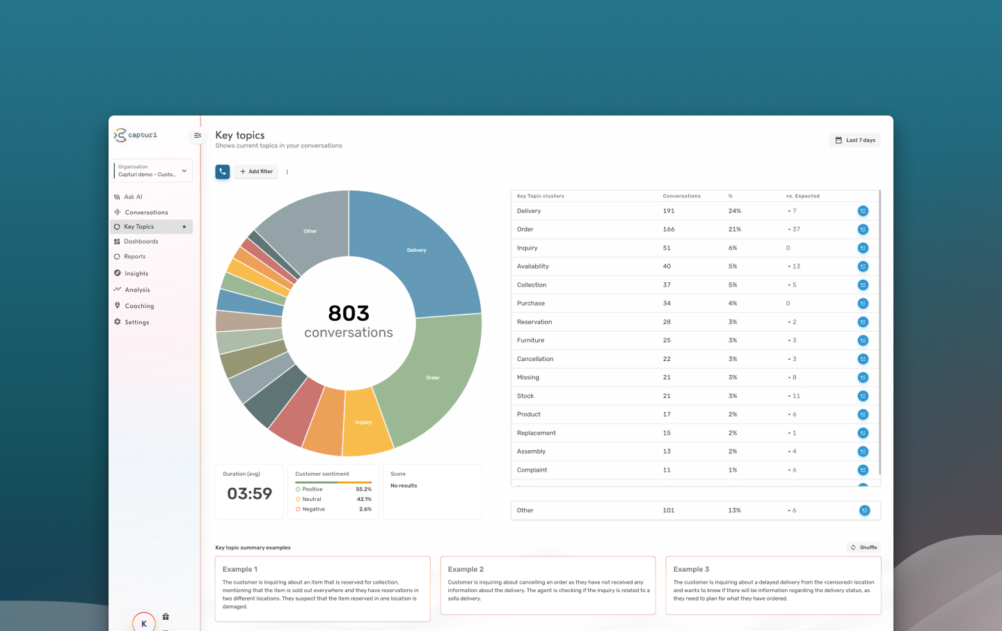The image size is (1002, 631).
Task: Open the three-dot options menu beside Add filter
Action: pos(287,172)
